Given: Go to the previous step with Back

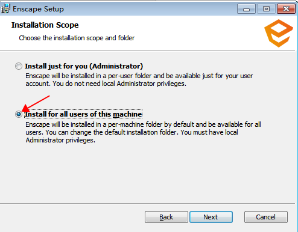Looking at the screenshot, I should coord(166,217).
